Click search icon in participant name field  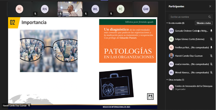click(x=209, y=17)
